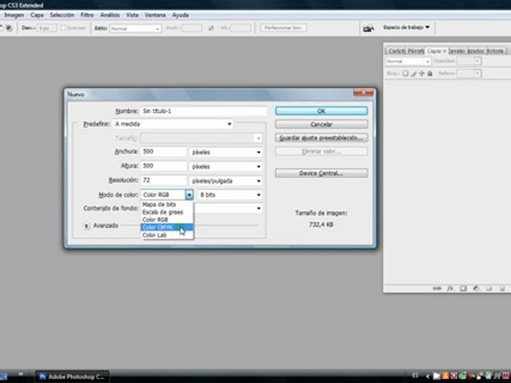The width and height of the screenshot is (511, 383).
Task: Select Mapa de bits option
Action: [x=167, y=204]
